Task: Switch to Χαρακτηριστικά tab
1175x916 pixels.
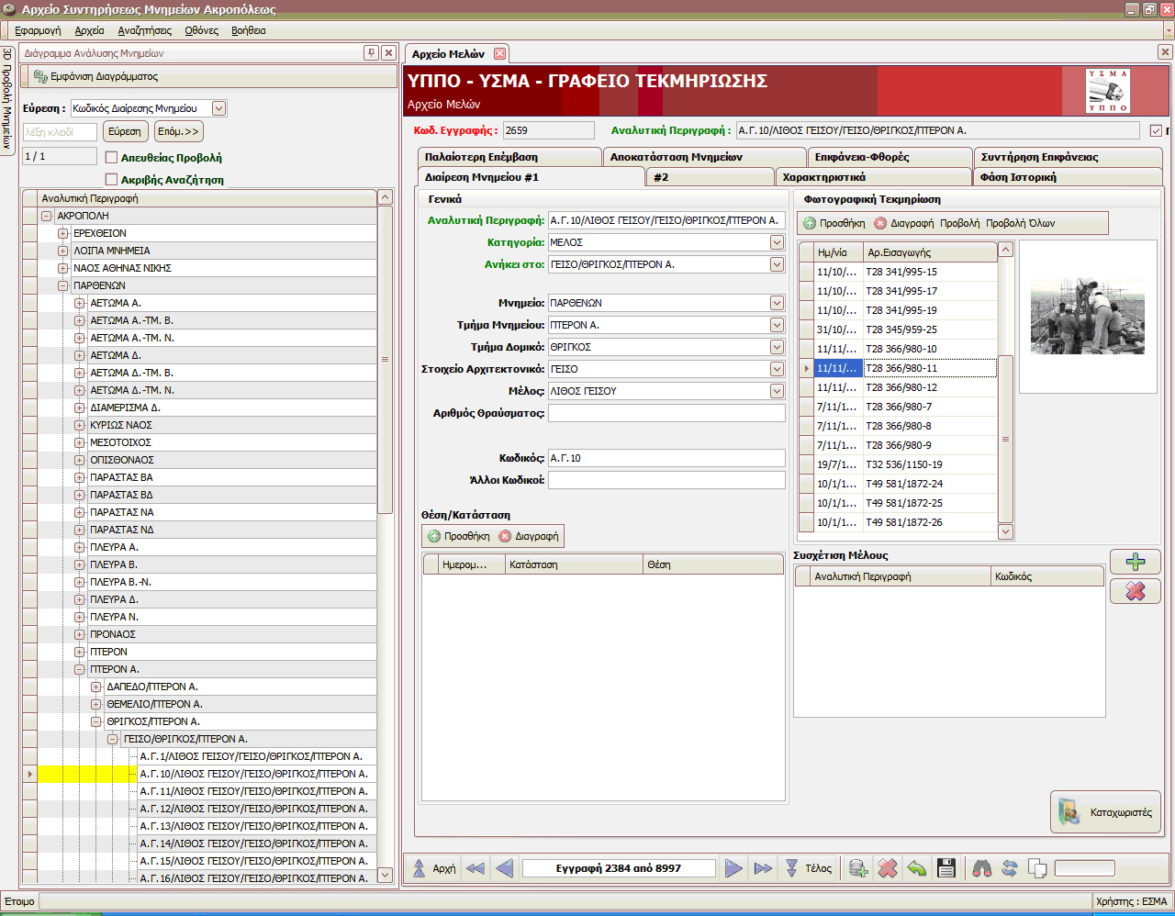Action: pyautogui.click(x=873, y=177)
